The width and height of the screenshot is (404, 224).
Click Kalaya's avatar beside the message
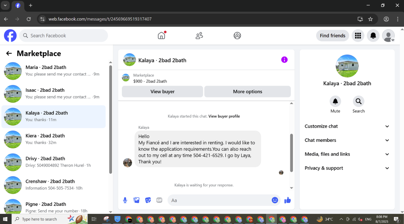(x=127, y=163)
